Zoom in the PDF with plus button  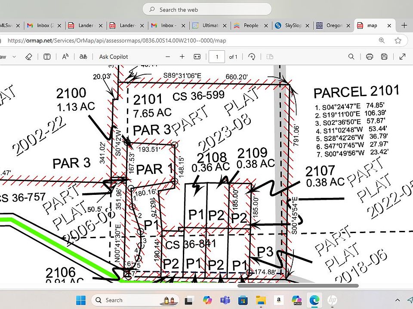pyautogui.click(x=182, y=57)
